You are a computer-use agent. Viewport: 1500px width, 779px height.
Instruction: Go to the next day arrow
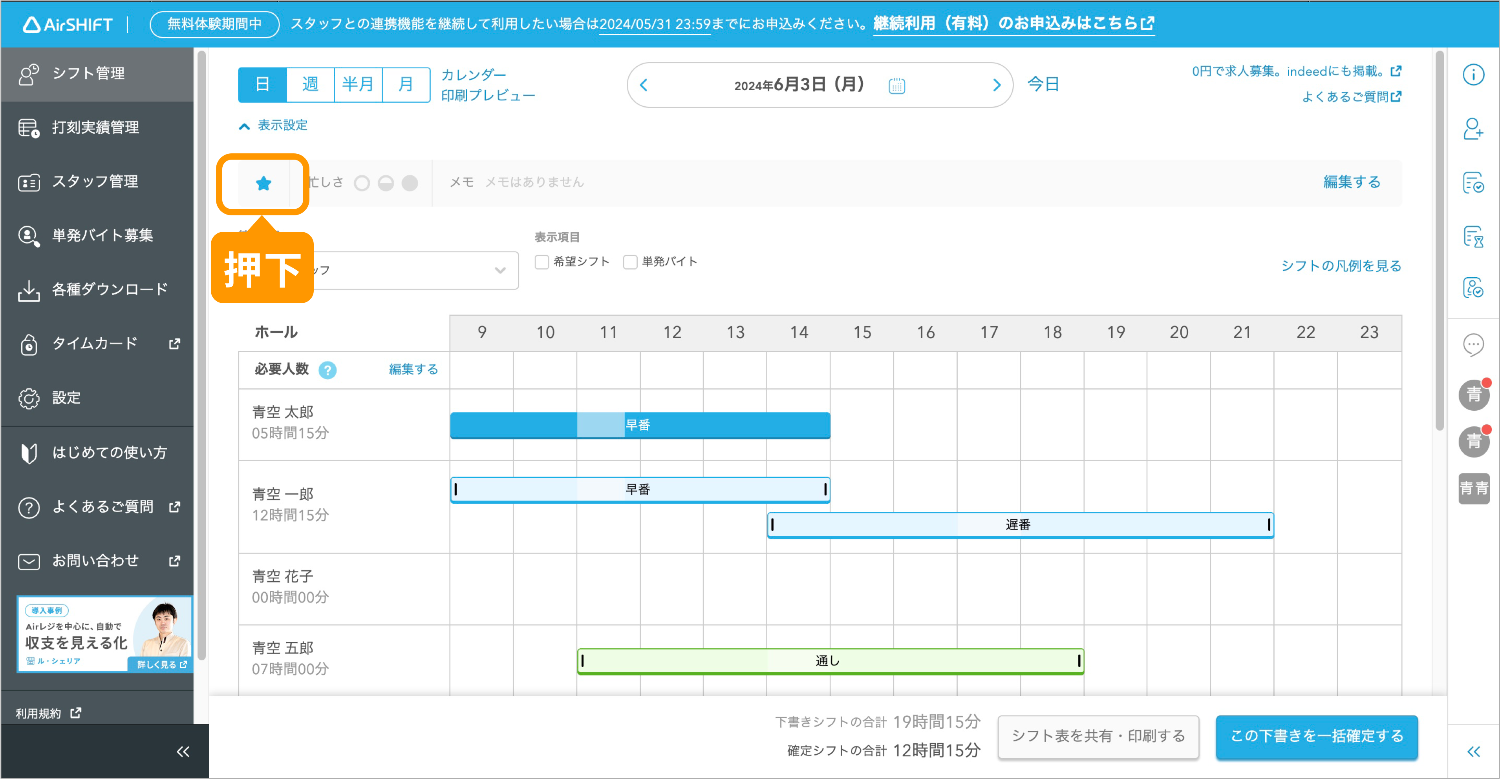pyautogui.click(x=996, y=85)
